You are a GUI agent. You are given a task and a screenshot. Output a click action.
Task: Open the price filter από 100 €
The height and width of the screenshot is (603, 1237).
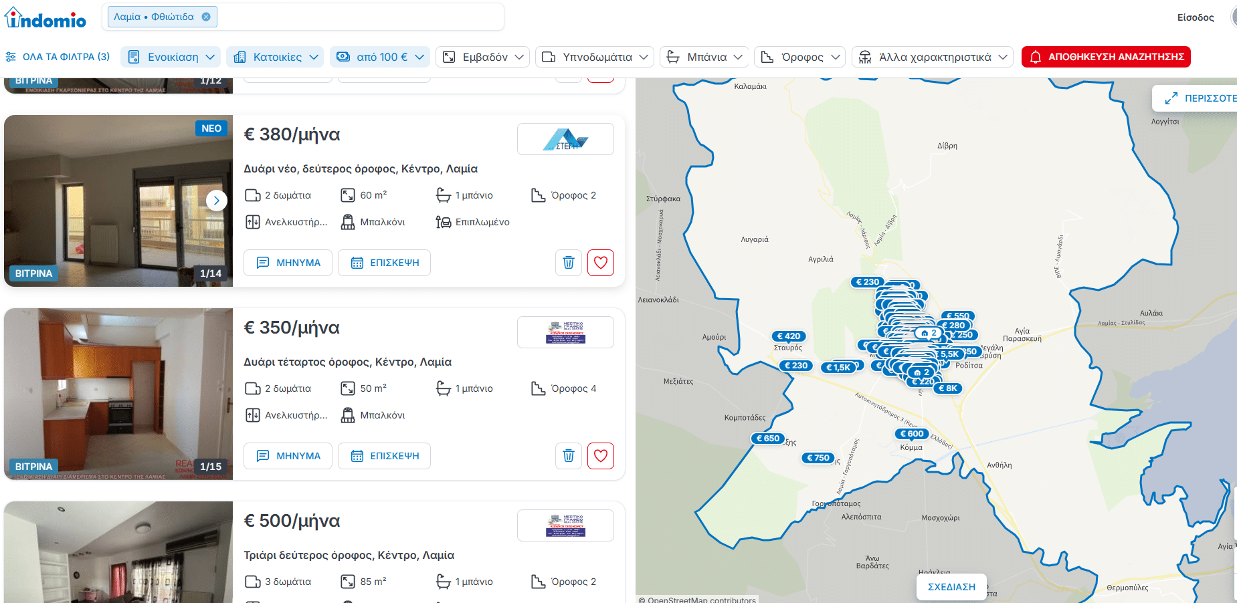[x=380, y=57]
